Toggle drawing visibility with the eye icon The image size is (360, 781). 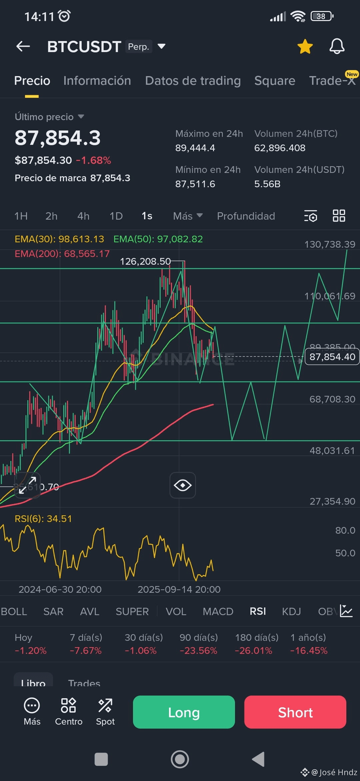[x=183, y=485]
